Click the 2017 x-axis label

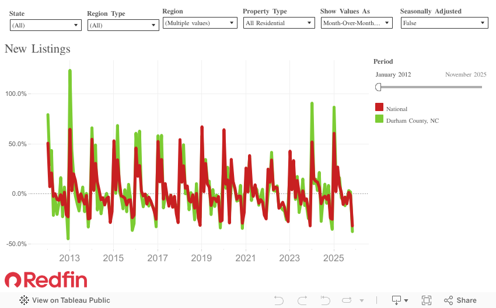(158, 258)
